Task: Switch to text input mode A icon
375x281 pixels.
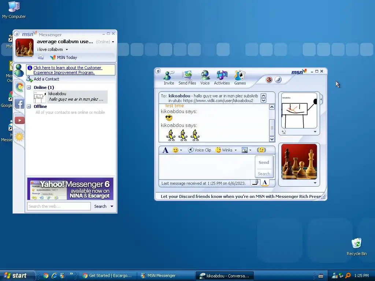Action: click(x=264, y=183)
